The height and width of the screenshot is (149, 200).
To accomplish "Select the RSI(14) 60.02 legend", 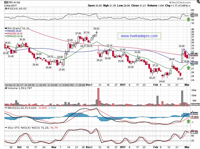I will coord(17,9).
